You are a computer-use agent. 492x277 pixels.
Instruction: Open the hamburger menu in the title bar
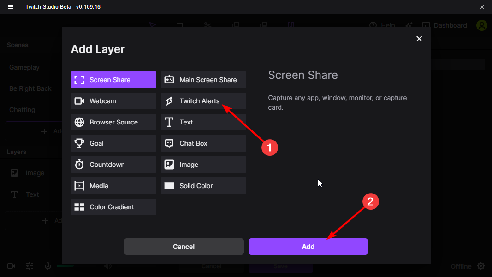[10, 6]
